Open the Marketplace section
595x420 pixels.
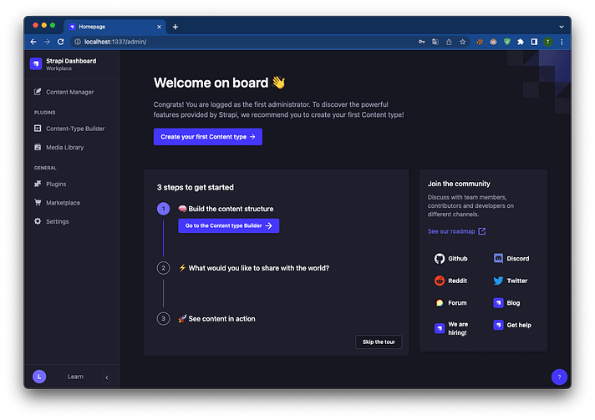tap(58, 202)
